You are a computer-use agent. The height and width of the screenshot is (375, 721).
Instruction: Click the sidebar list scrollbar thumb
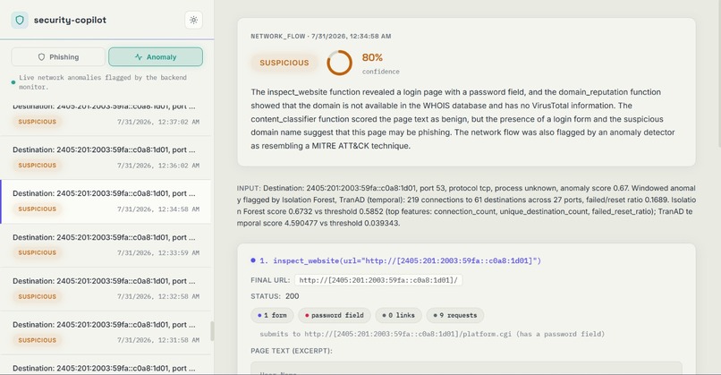pos(212,331)
